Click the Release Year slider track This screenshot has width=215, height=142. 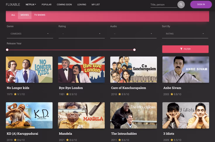[71, 50]
